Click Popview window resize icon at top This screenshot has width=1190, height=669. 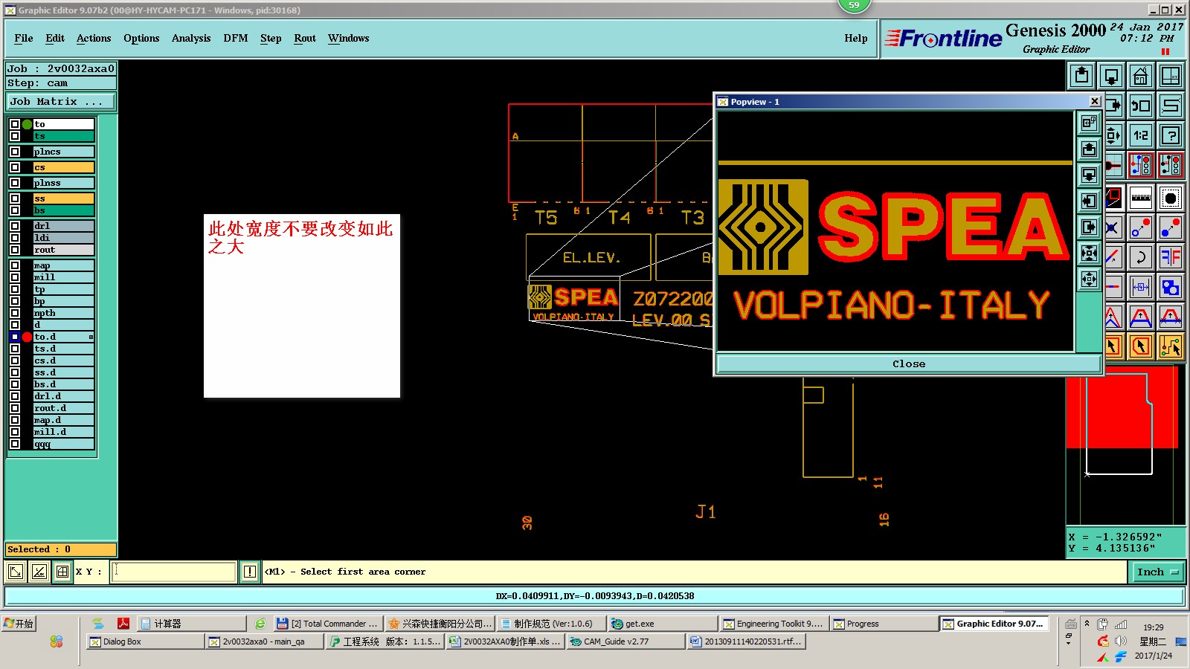click(1089, 123)
